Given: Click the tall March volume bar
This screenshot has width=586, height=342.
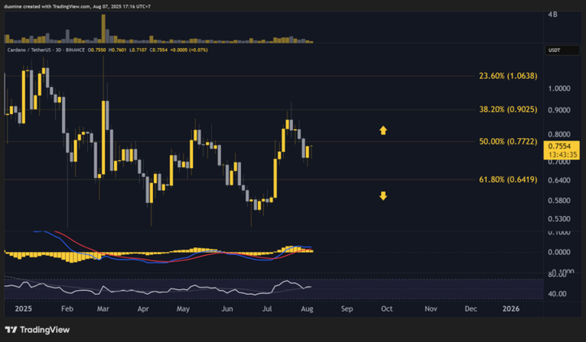Looking at the screenshot, I should point(104,24).
